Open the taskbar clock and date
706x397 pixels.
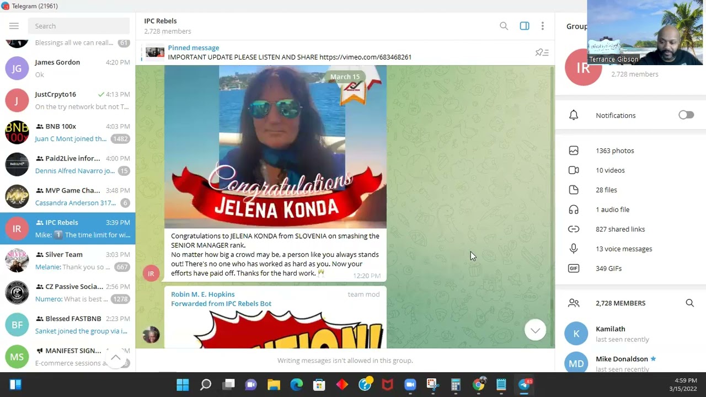pos(683,384)
